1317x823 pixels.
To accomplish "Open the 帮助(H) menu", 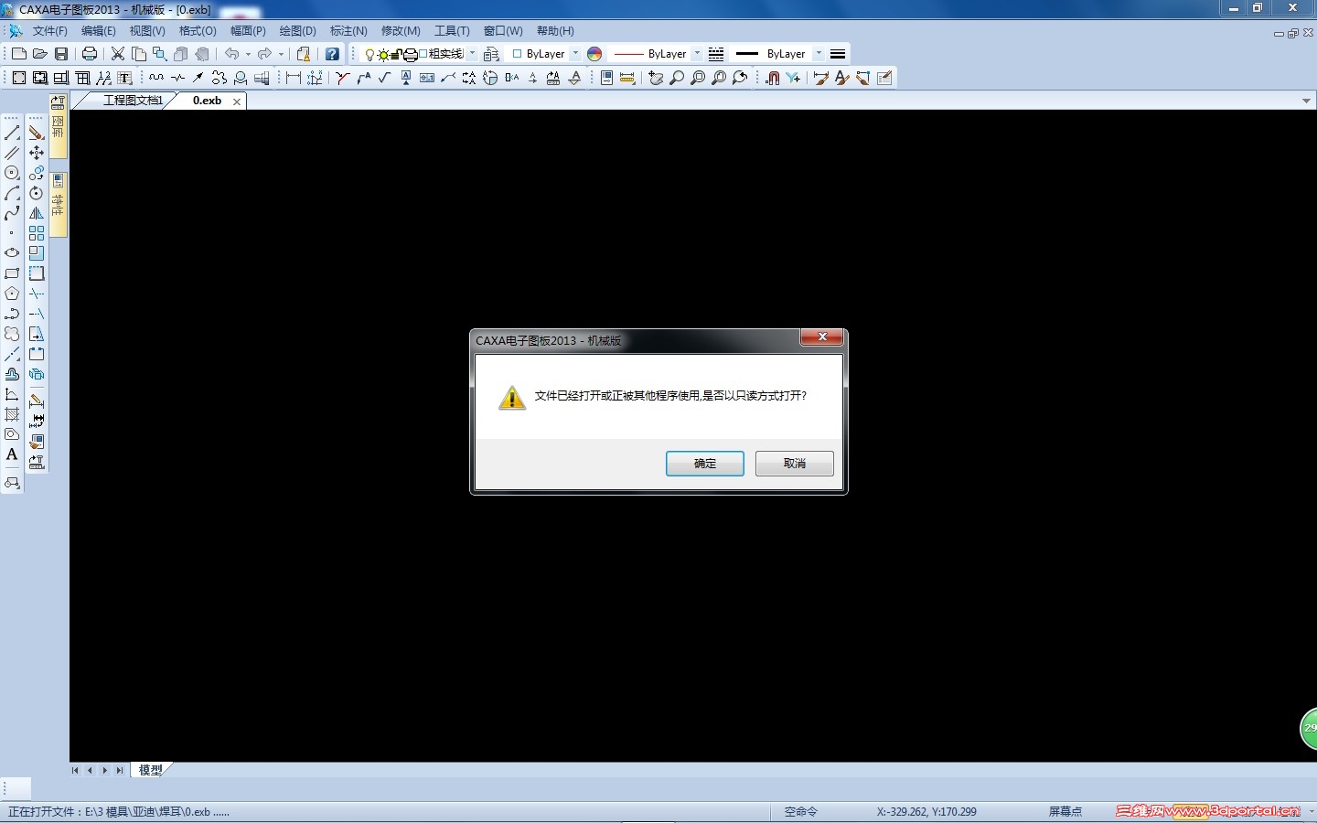I will 555,31.
